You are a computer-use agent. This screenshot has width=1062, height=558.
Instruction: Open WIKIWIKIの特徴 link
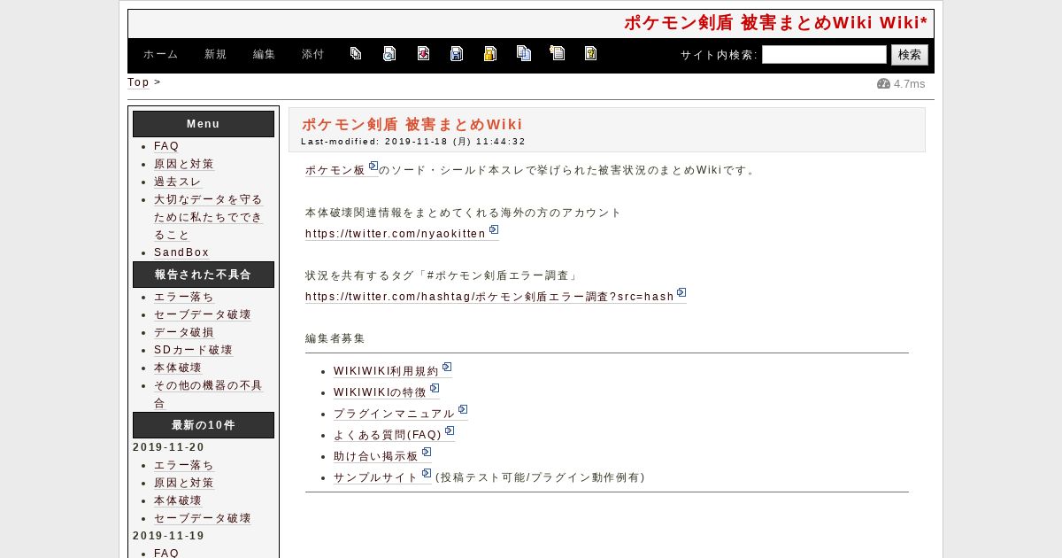[x=380, y=392]
